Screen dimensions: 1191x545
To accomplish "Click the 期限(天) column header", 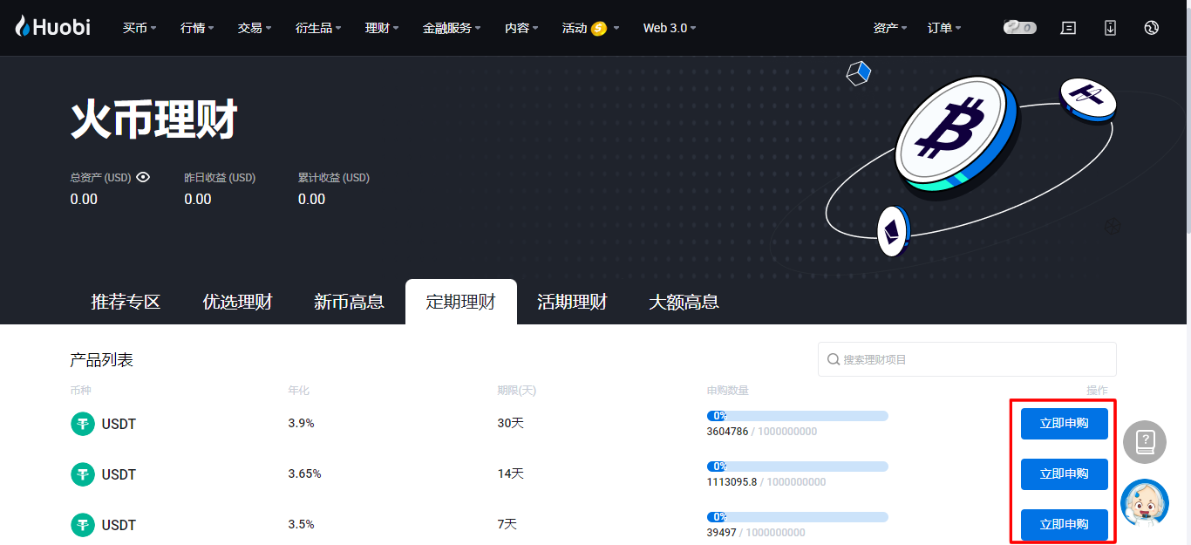I will pos(517,391).
